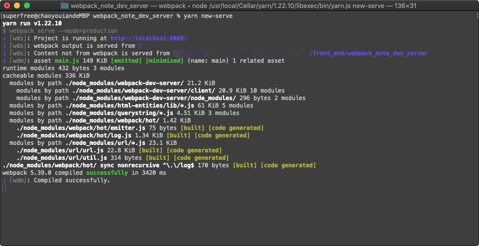Click 'superfree@chaoyouiandeMBP' prompt text

46,16
